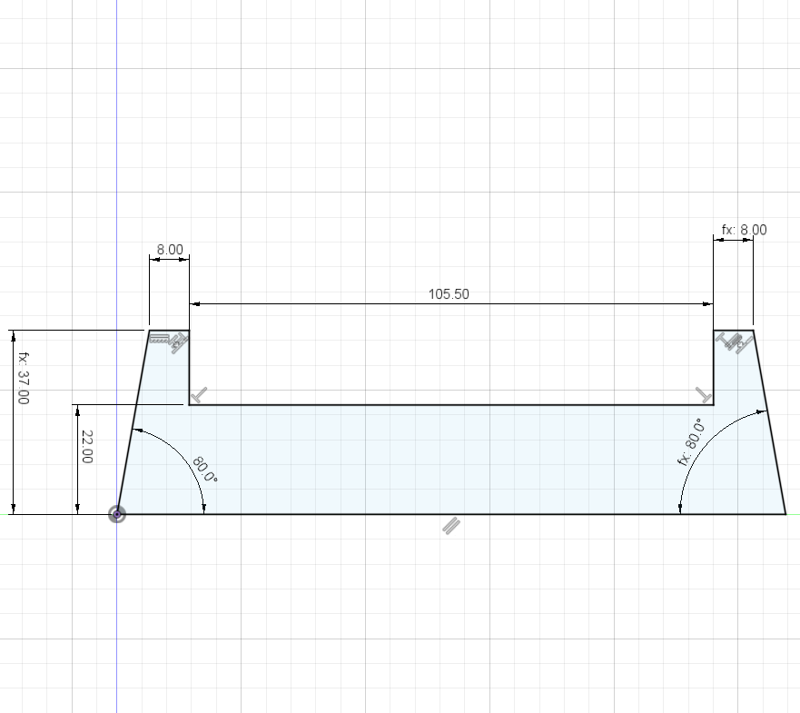
Task: Select the perpendicular constraint glyph at the left inner corner
Action: click(x=200, y=395)
